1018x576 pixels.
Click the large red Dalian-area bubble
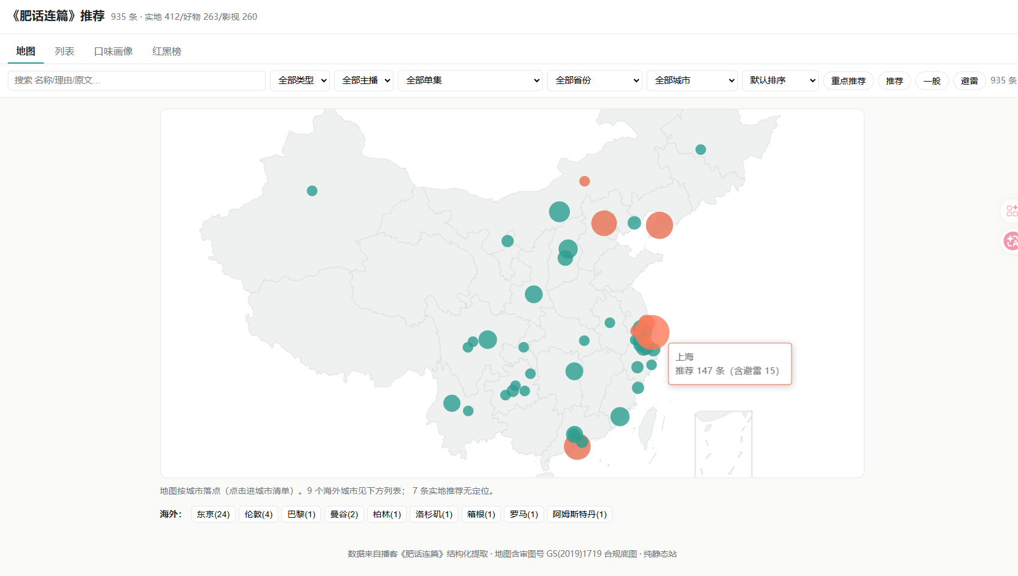659,226
